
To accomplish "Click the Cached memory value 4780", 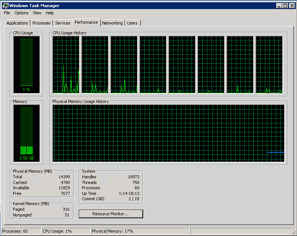I will coord(65,182).
